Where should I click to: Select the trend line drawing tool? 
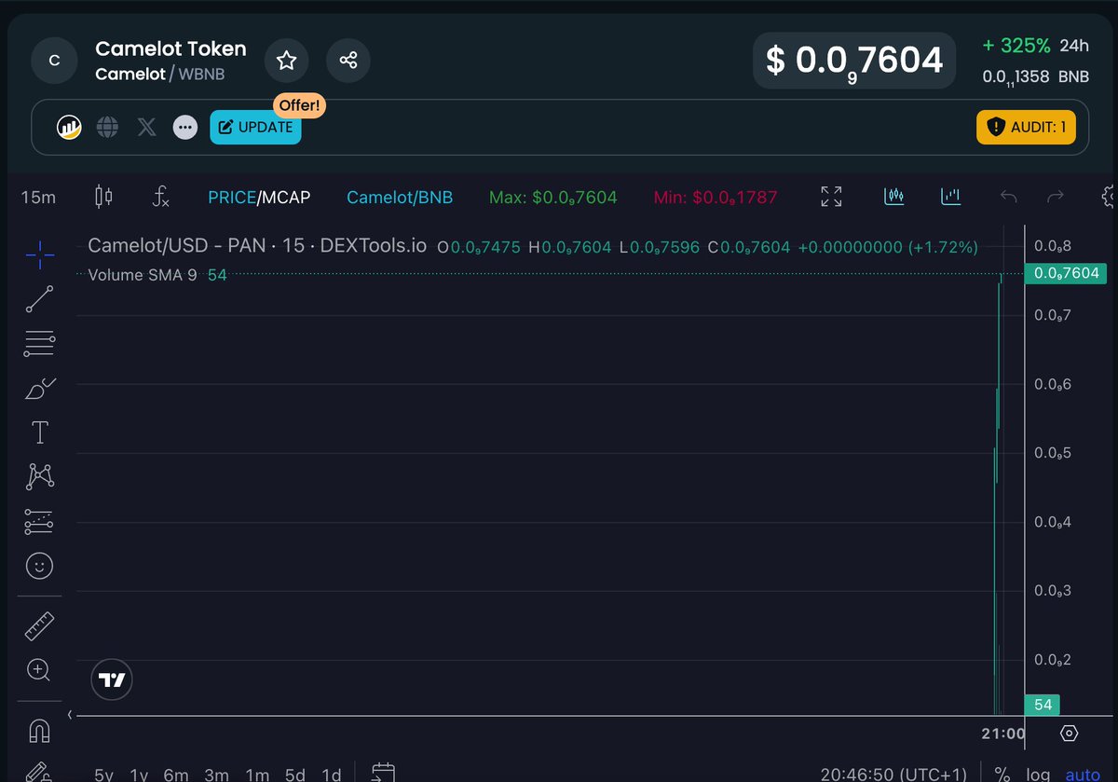click(39, 299)
